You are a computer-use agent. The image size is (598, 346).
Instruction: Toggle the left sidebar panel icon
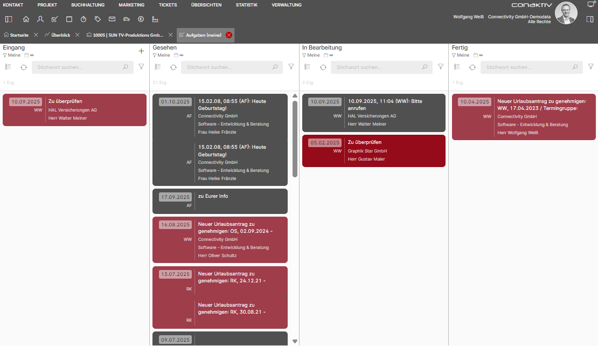(9, 19)
